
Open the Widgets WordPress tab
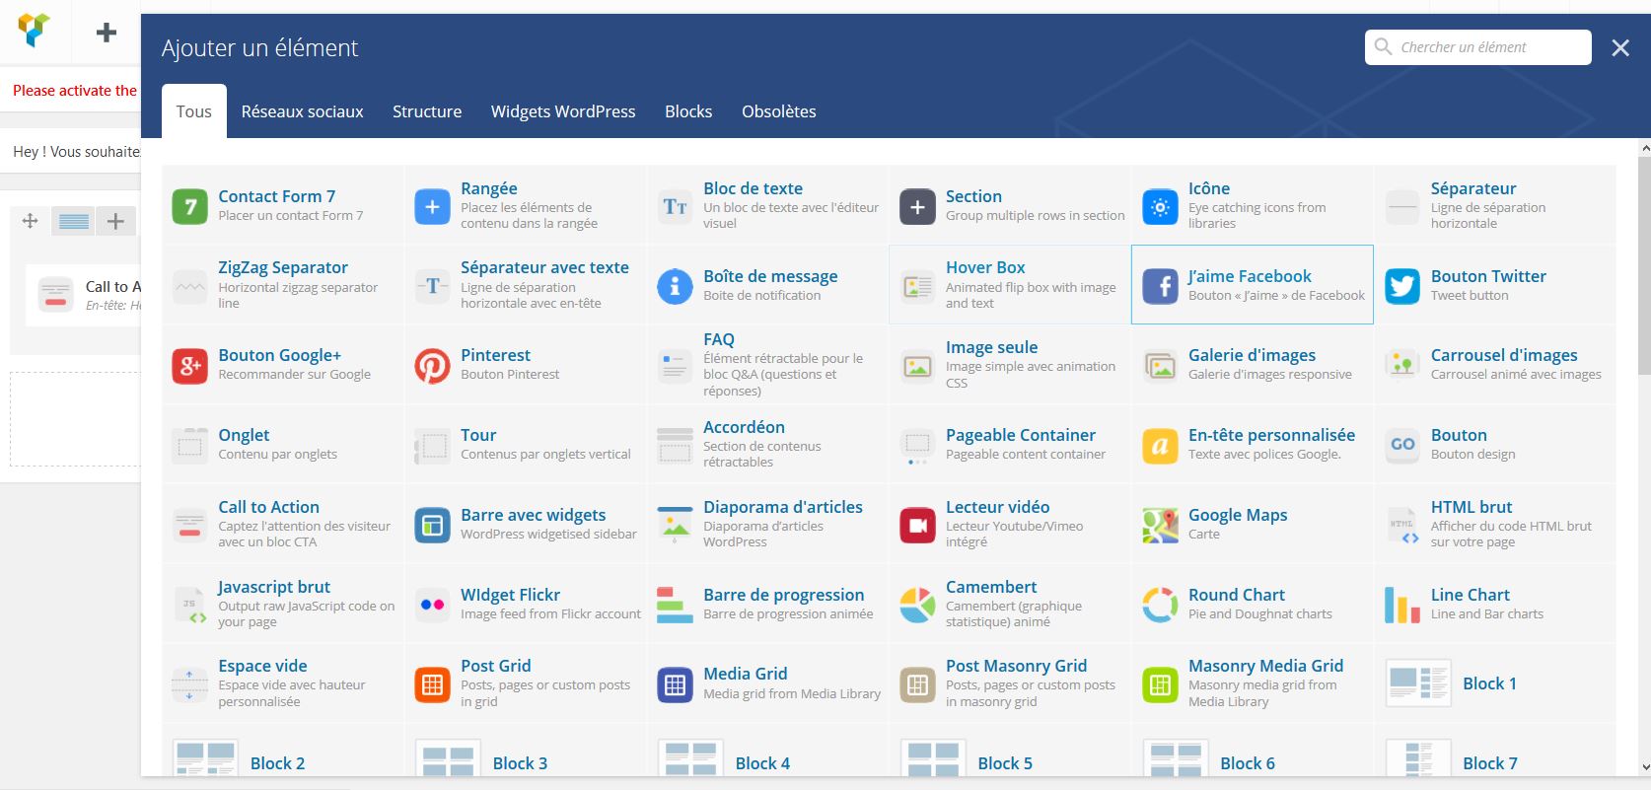(563, 111)
